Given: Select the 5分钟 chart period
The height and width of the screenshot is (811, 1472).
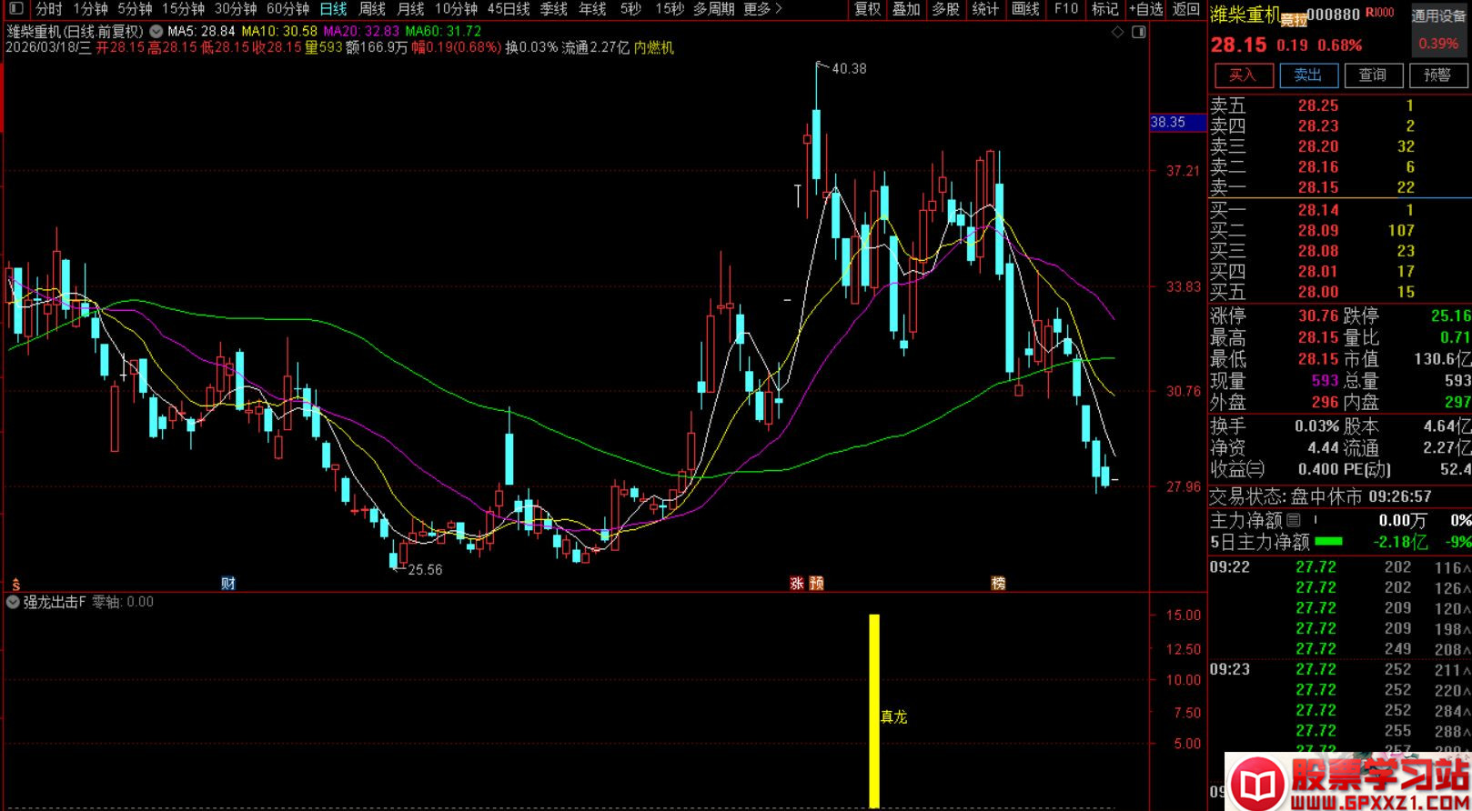Looking at the screenshot, I should (x=135, y=9).
